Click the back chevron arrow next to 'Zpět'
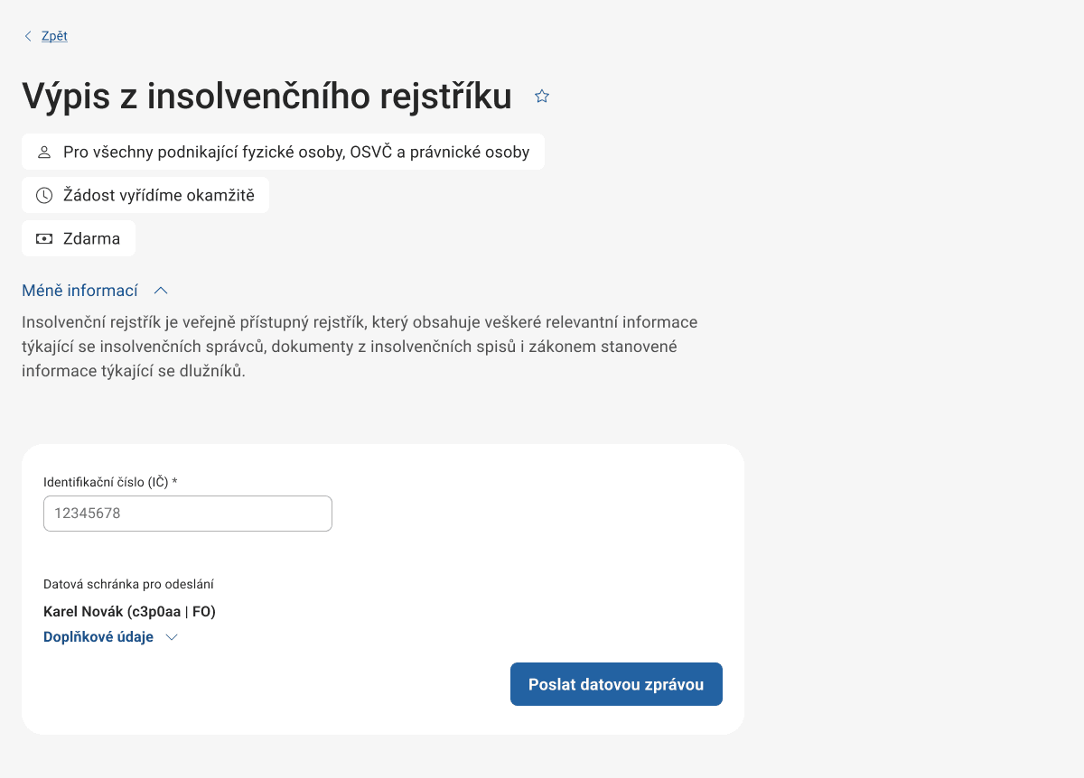The image size is (1084, 778). click(28, 36)
